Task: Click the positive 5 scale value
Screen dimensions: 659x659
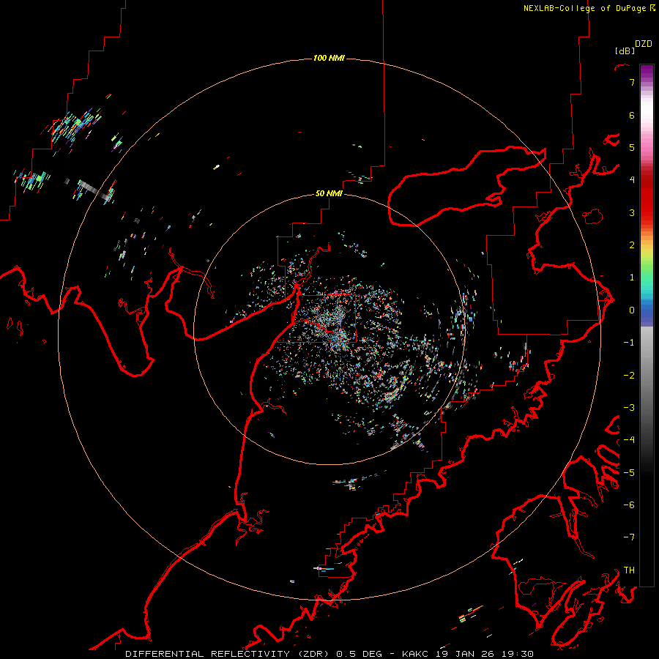Action: pos(632,147)
